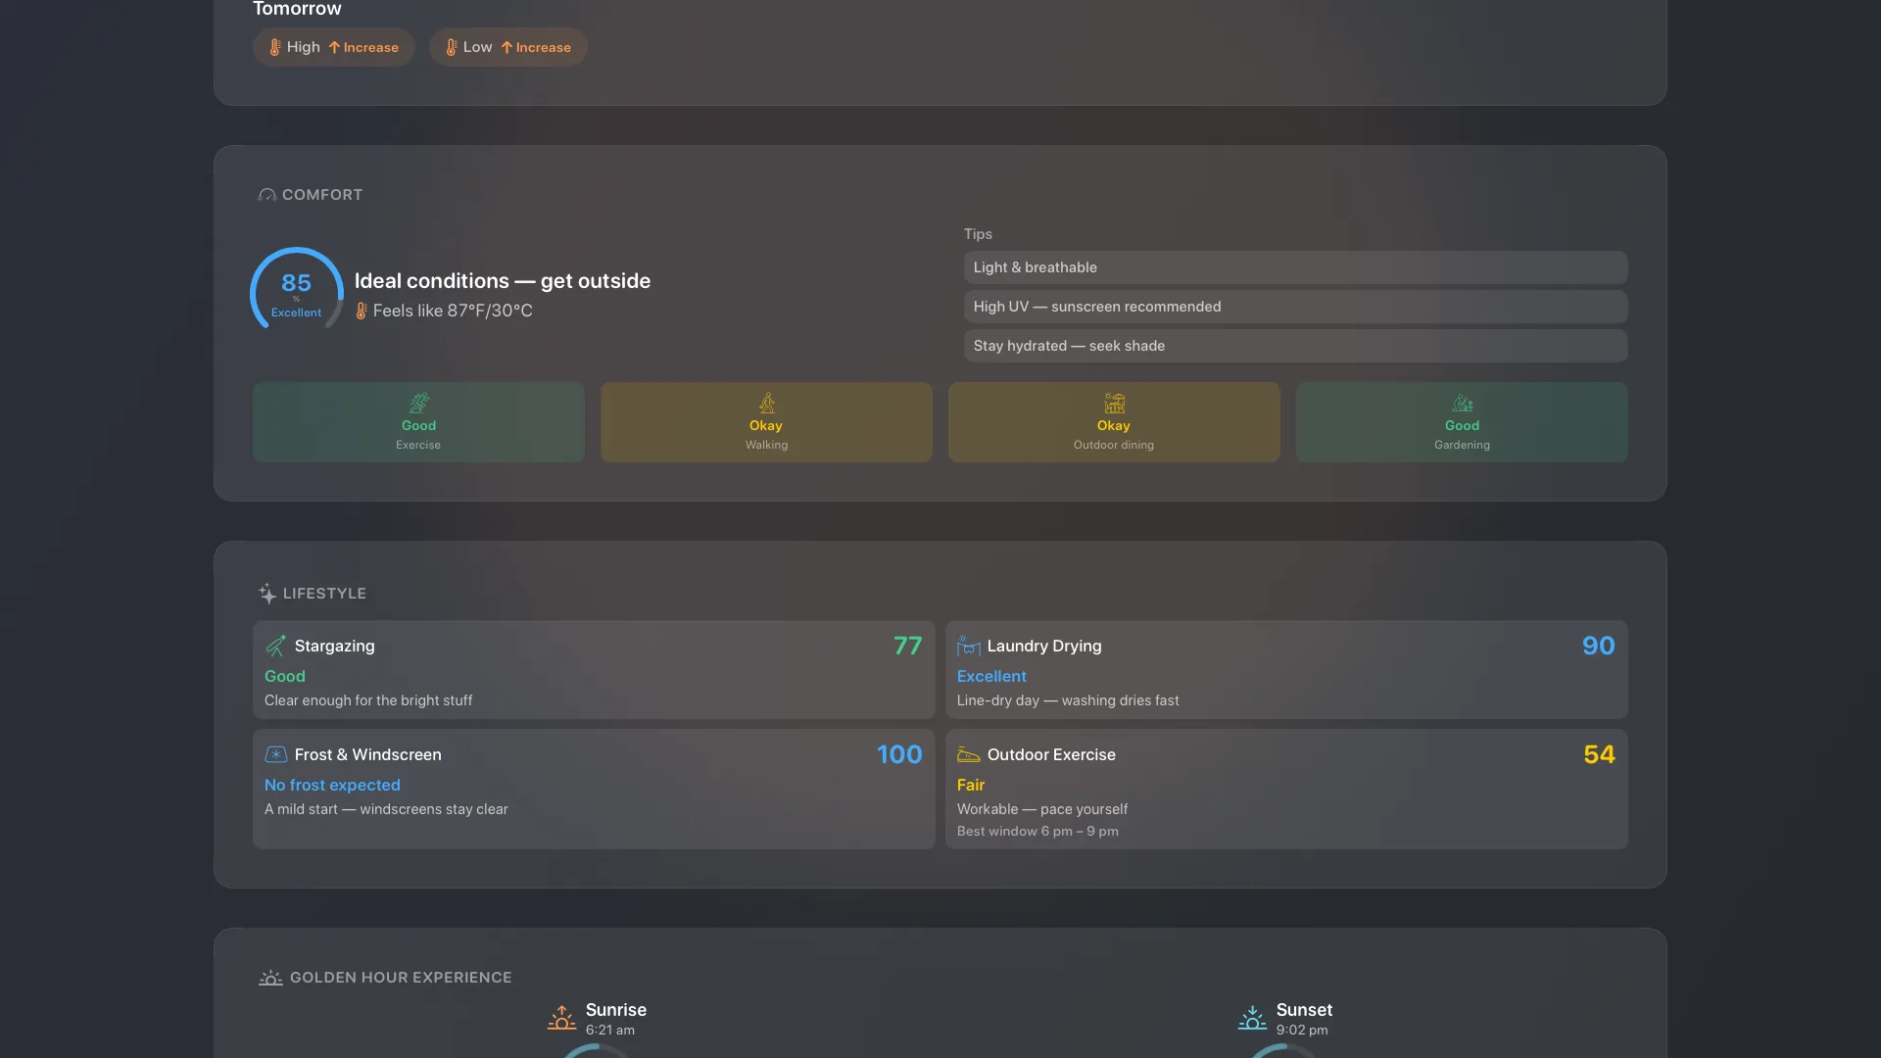Click the Lifestyle sparkle icon

[267, 594]
